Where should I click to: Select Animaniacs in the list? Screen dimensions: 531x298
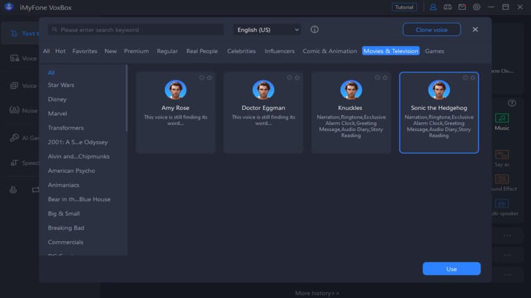coord(63,185)
